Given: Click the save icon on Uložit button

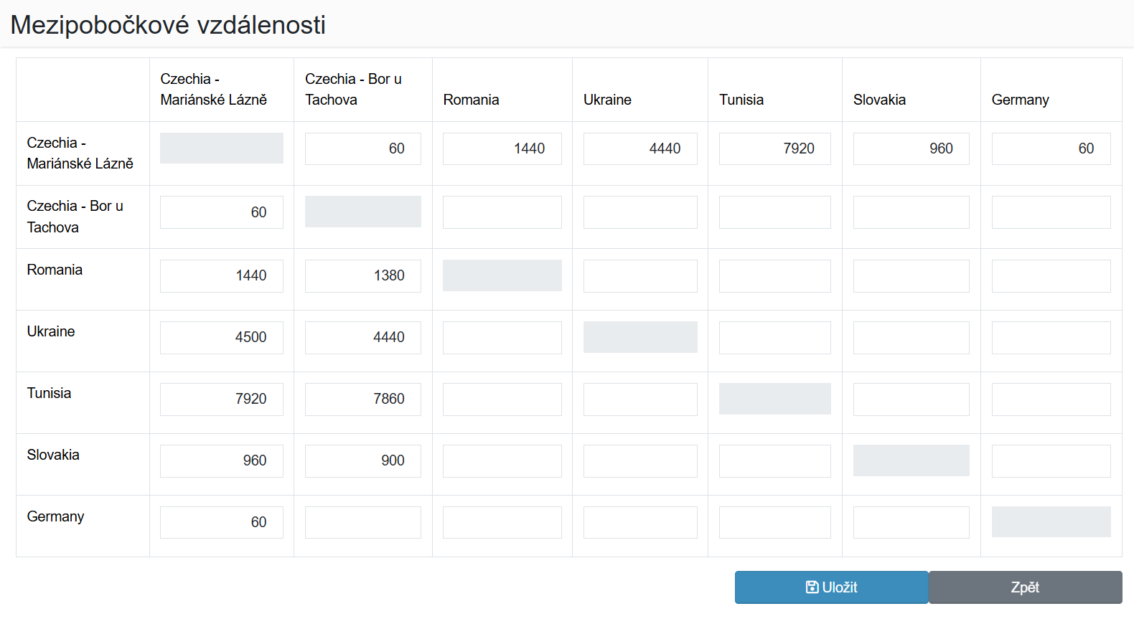Looking at the screenshot, I should pyautogui.click(x=812, y=587).
